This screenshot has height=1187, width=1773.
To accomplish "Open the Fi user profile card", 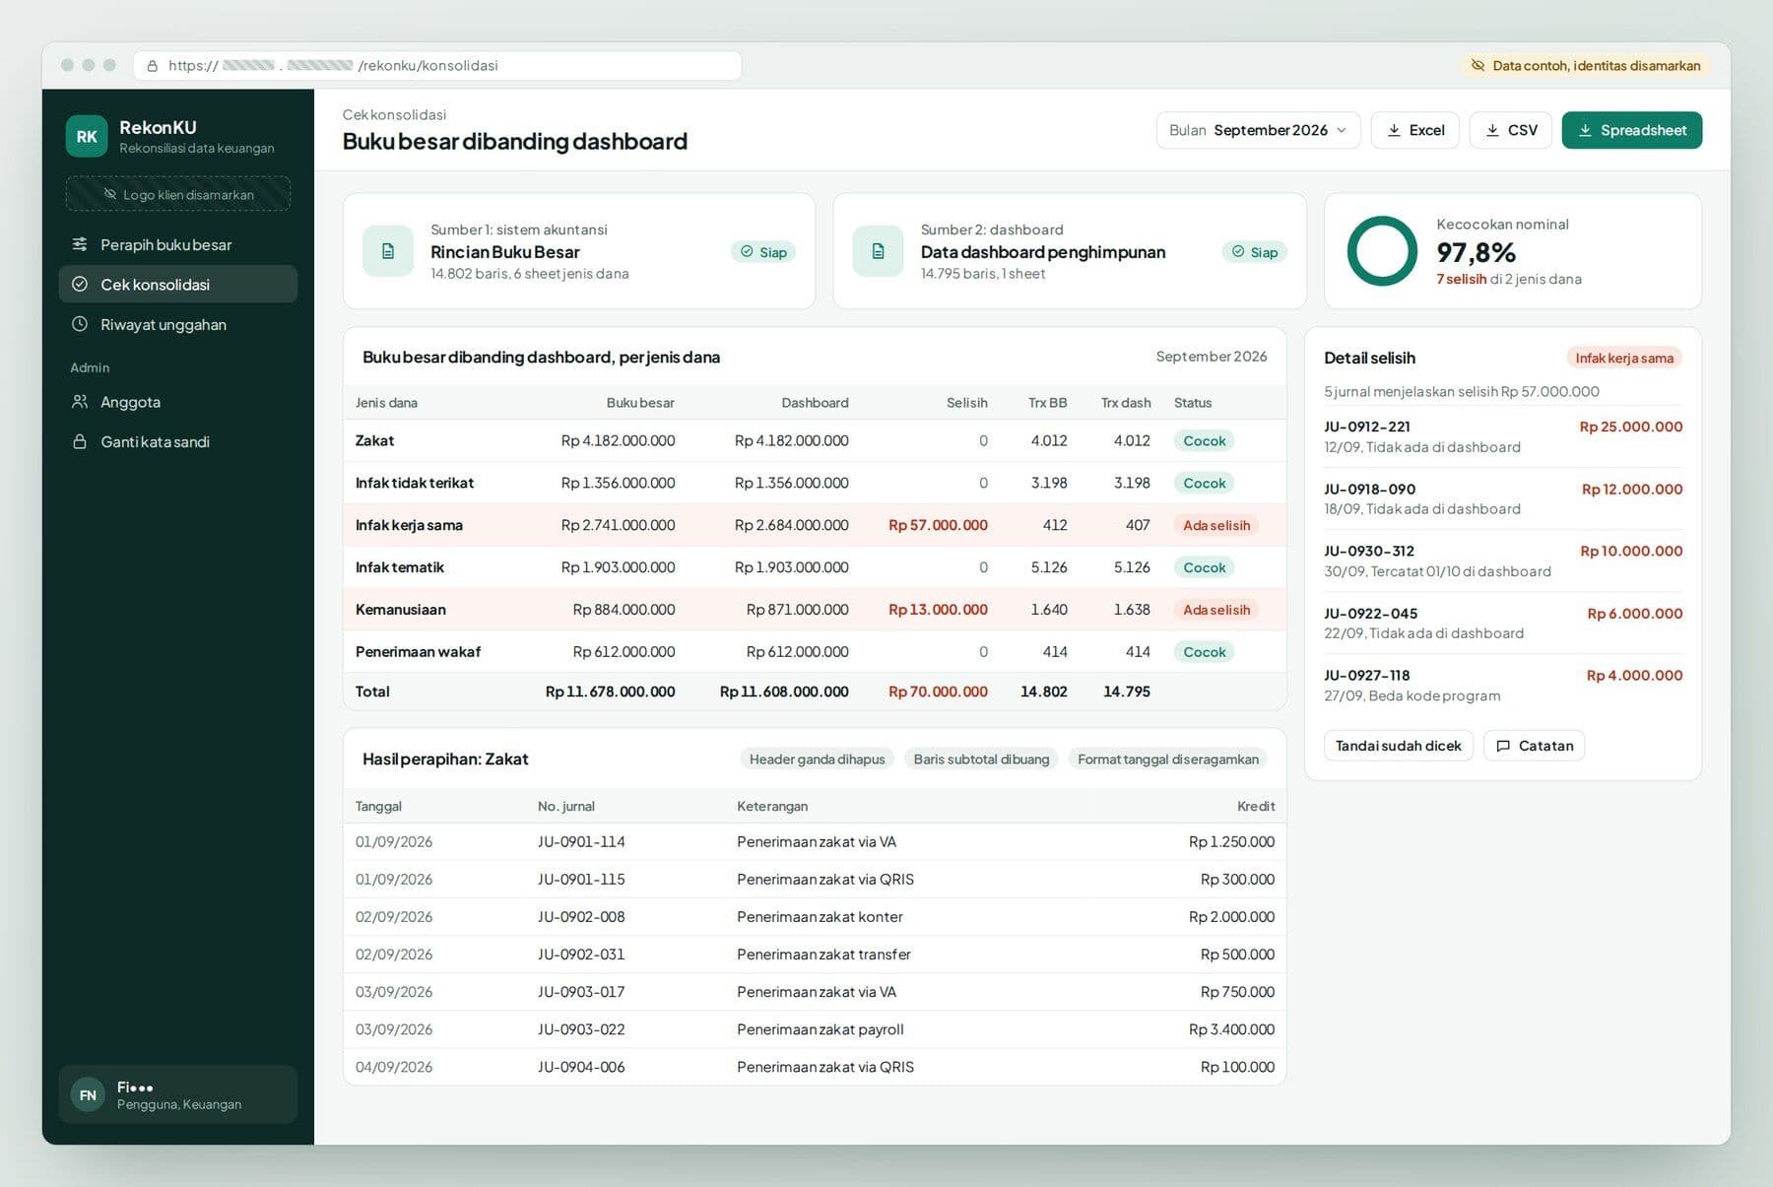I will point(178,1094).
